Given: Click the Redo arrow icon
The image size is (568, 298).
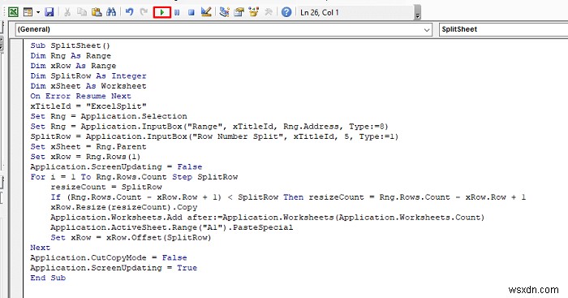Looking at the screenshot, I should pos(144,12).
